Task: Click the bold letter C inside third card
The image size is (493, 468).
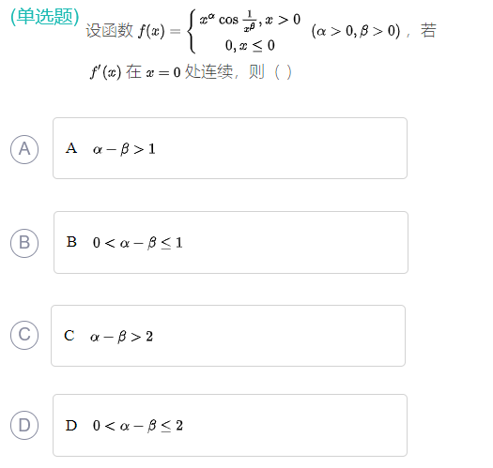Action: [69, 336]
